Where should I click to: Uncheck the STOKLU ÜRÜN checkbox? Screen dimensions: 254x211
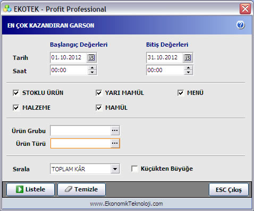[16, 93]
